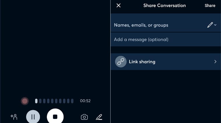Tap the Share button at top right
The image size is (221, 123).
pyautogui.click(x=210, y=6)
